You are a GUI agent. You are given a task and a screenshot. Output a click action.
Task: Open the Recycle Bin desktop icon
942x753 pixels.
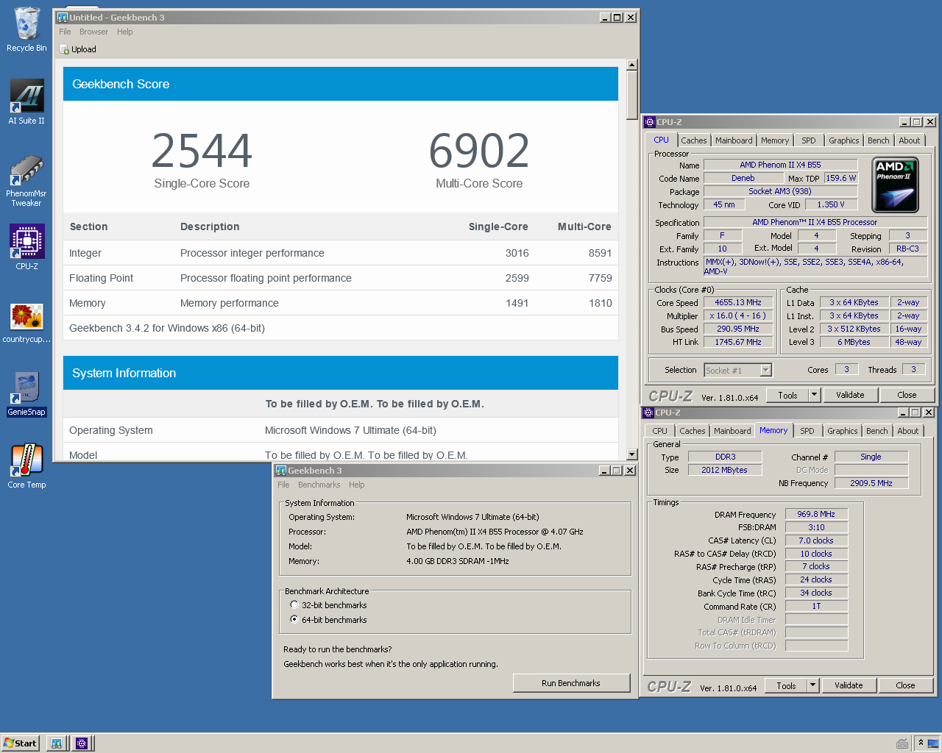point(26,29)
